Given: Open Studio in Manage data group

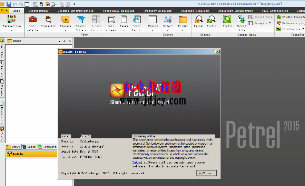Looking at the screenshot, I should [227, 22].
